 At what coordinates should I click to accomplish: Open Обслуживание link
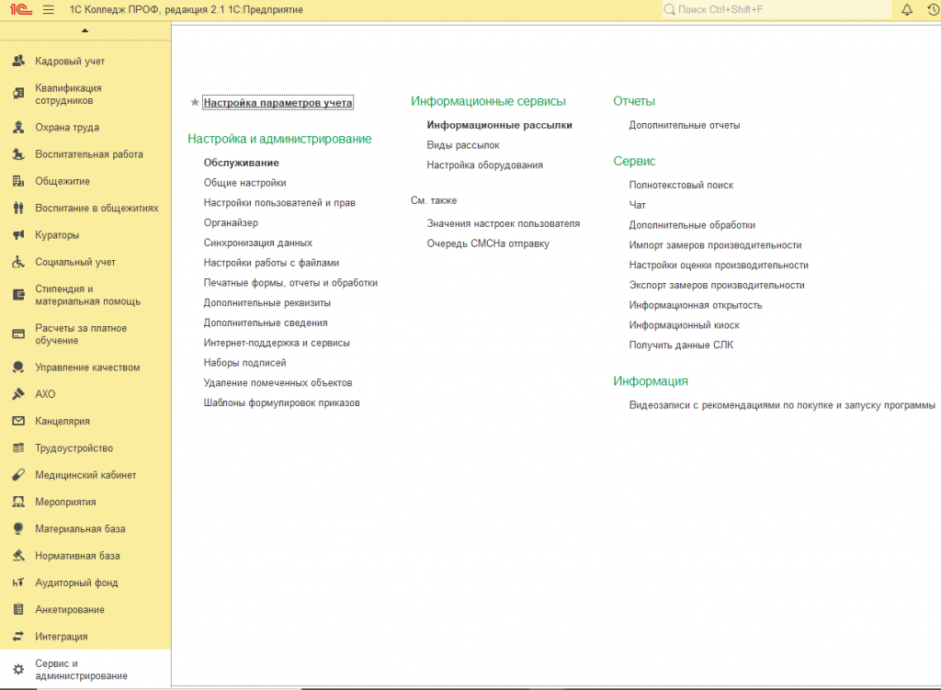(242, 163)
